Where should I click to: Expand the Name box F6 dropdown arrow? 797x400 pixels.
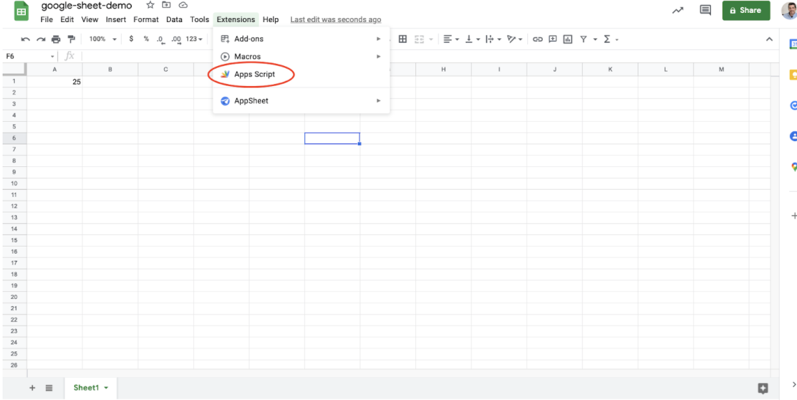pyautogui.click(x=53, y=56)
